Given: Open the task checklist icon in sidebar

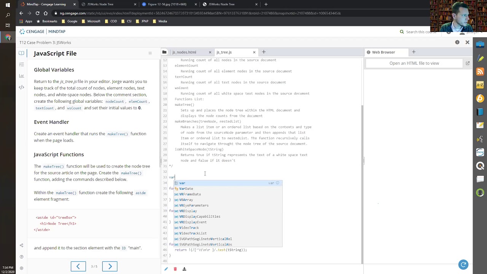Looking at the screenshot, I should click(21, 65).
